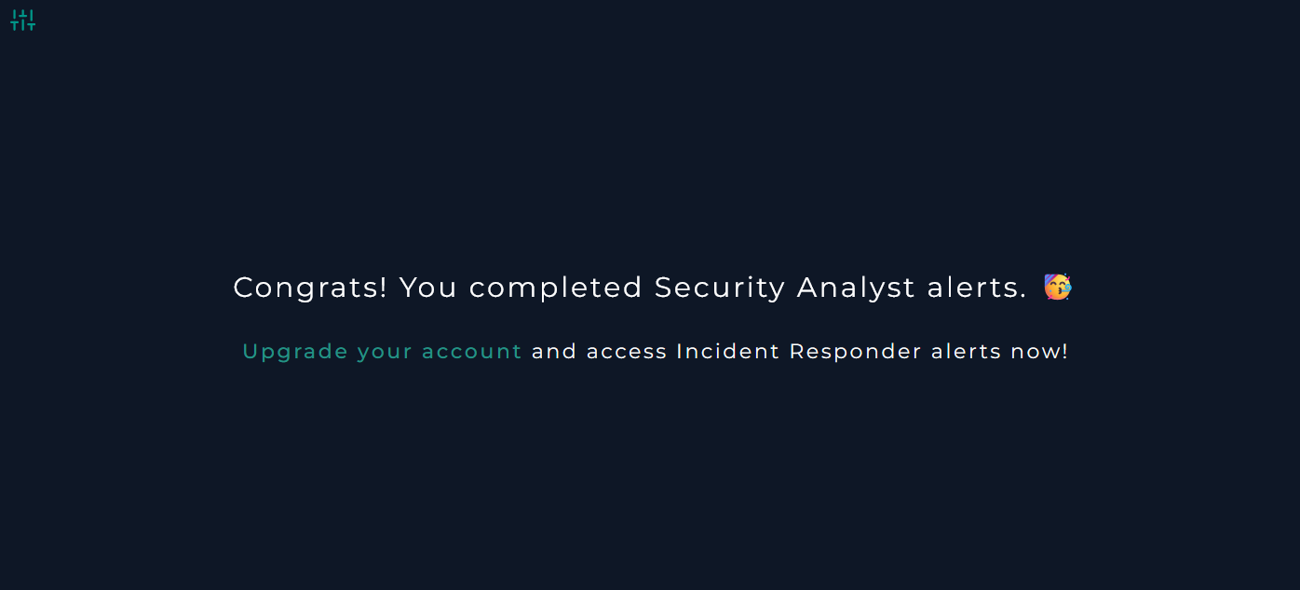1300x590 pixels.
Task: Click the word Incident in the subtext
Action: click(728, 352)
